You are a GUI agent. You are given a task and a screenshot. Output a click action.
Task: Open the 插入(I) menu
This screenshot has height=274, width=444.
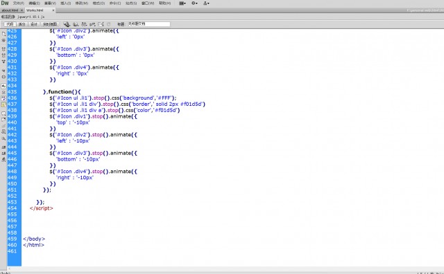pos(66,3)
